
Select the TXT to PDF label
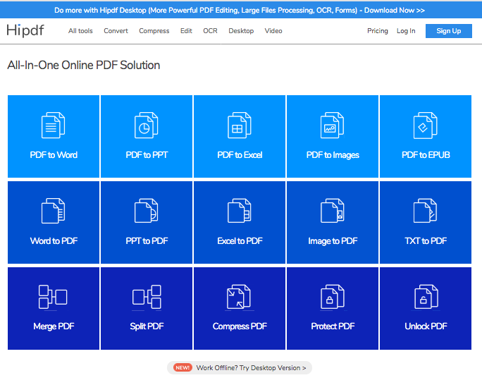point(426,240)
